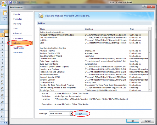This screenshot has height=125, width=157.
Task: Click the Select All corner in worksheet
Action: 2,31
